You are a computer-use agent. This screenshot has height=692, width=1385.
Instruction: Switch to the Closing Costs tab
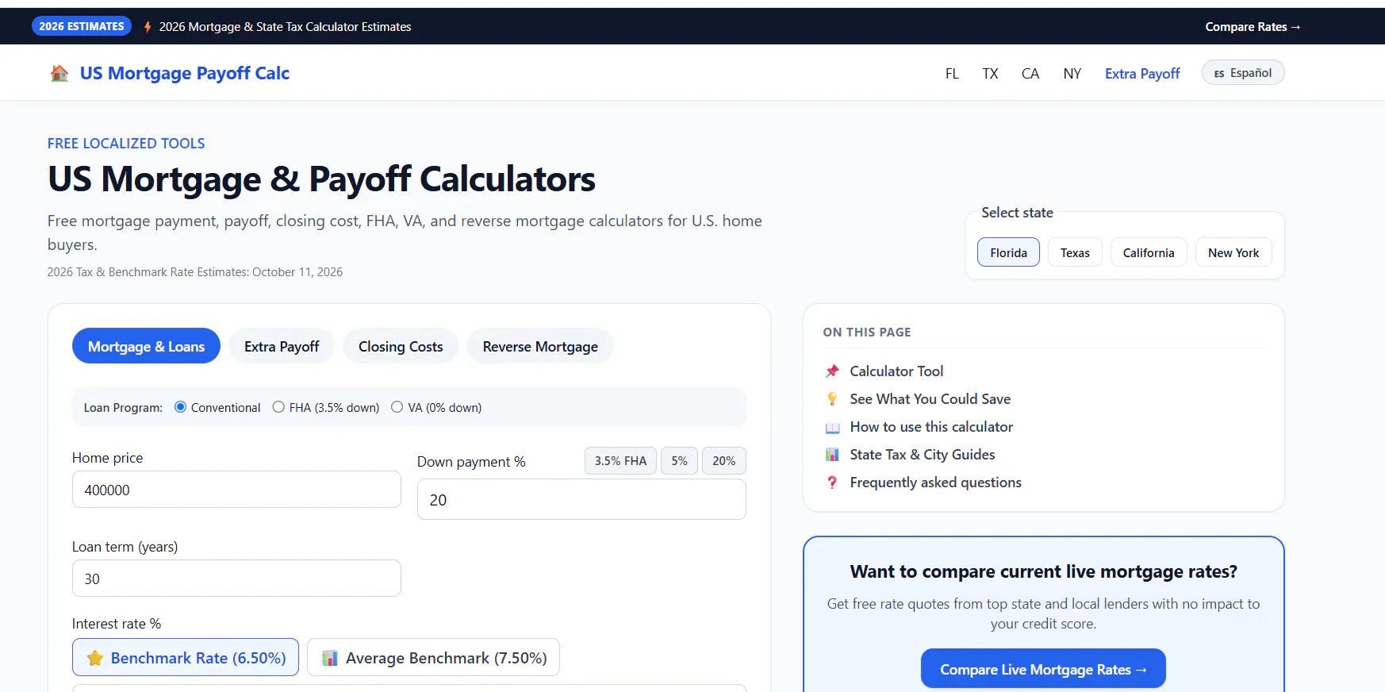click(x=401, y=346)
